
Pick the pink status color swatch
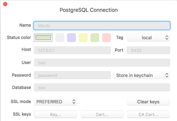106,38
